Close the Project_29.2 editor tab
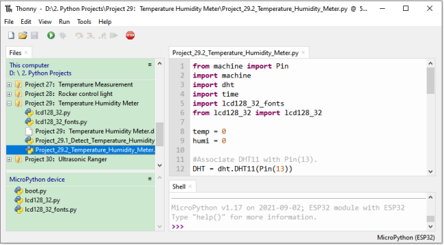The height and width of the screenshot is (245, 444). click(x=303, y=52)
